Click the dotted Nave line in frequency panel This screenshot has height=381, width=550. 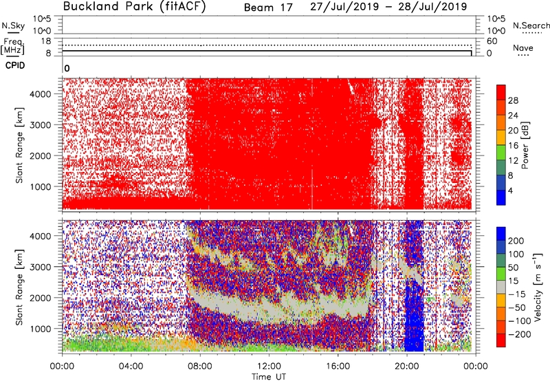[267, 45]
